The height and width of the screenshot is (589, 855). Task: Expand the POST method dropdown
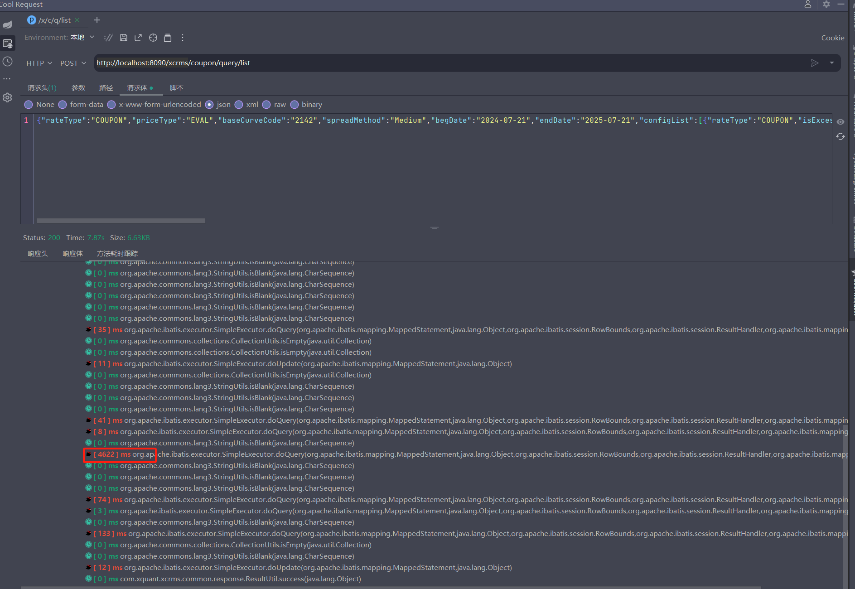[73, 63]
